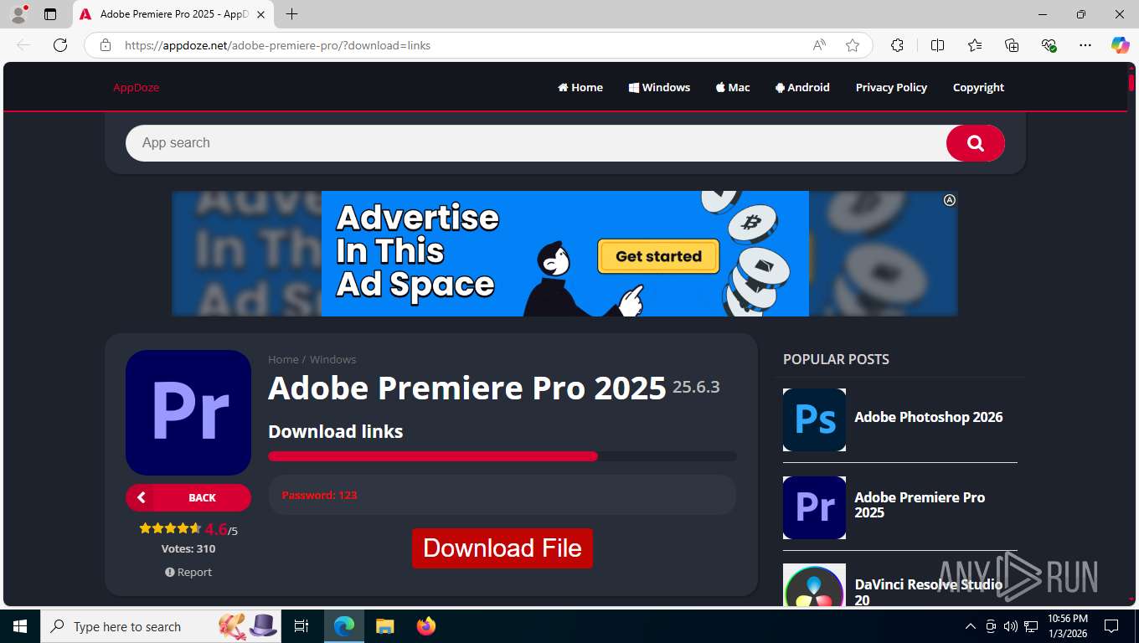Open Adobe Premiere Pro 2025 popular post
This screenshot has height=643, width=1139.
pyautogui.click(x=920, y=505)
